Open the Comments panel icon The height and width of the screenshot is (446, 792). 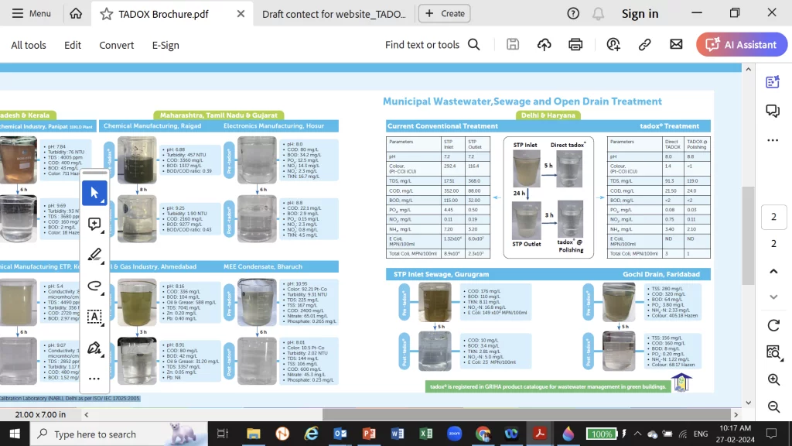coord(773,111)
